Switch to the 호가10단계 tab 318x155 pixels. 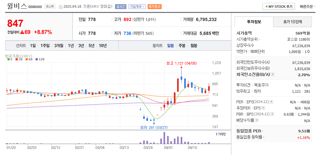[292, 22]
